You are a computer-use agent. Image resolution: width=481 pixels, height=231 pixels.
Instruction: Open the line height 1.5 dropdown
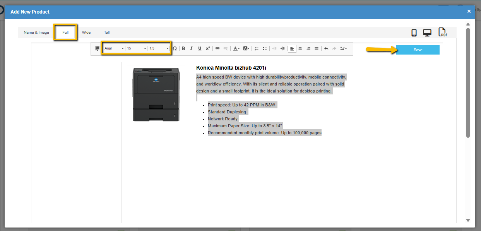pos(159,48)
